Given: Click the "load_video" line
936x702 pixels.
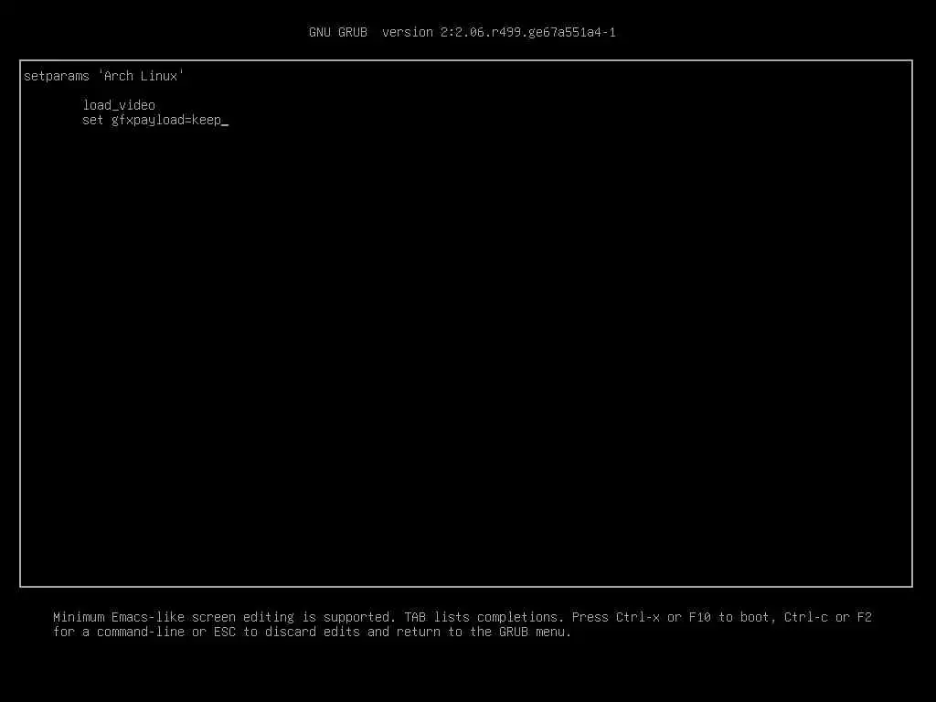Looking at the screenshot, I should (119, 105).
